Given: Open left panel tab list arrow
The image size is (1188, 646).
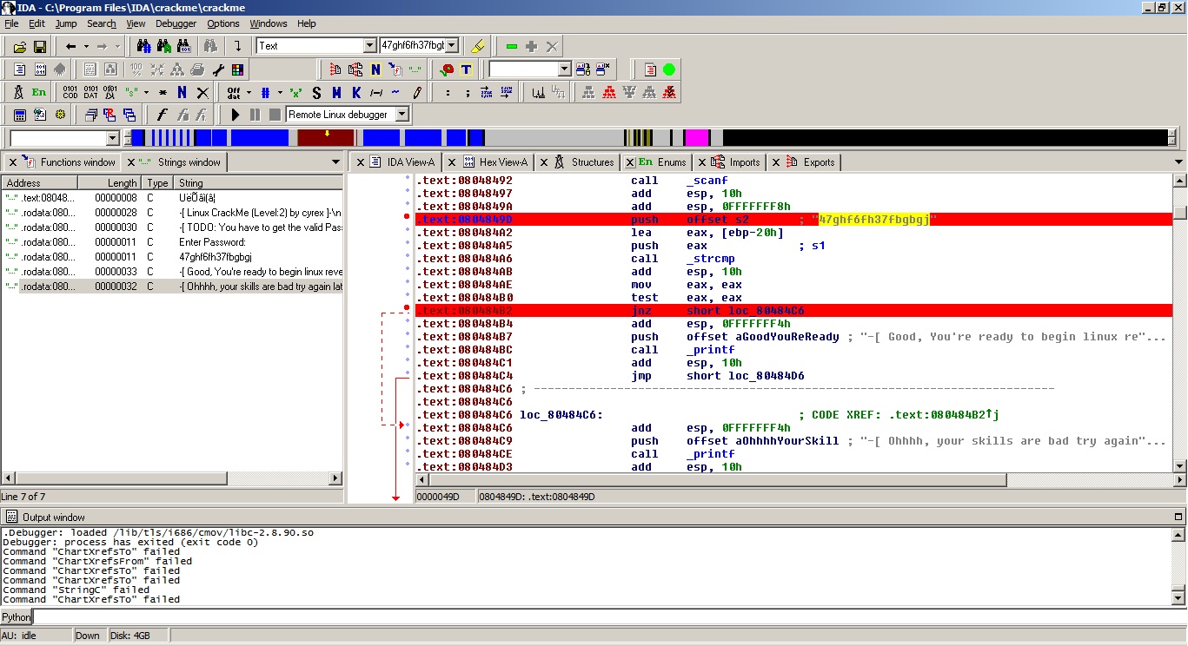Looking at the screenshot, I should [x=336, y=162].
